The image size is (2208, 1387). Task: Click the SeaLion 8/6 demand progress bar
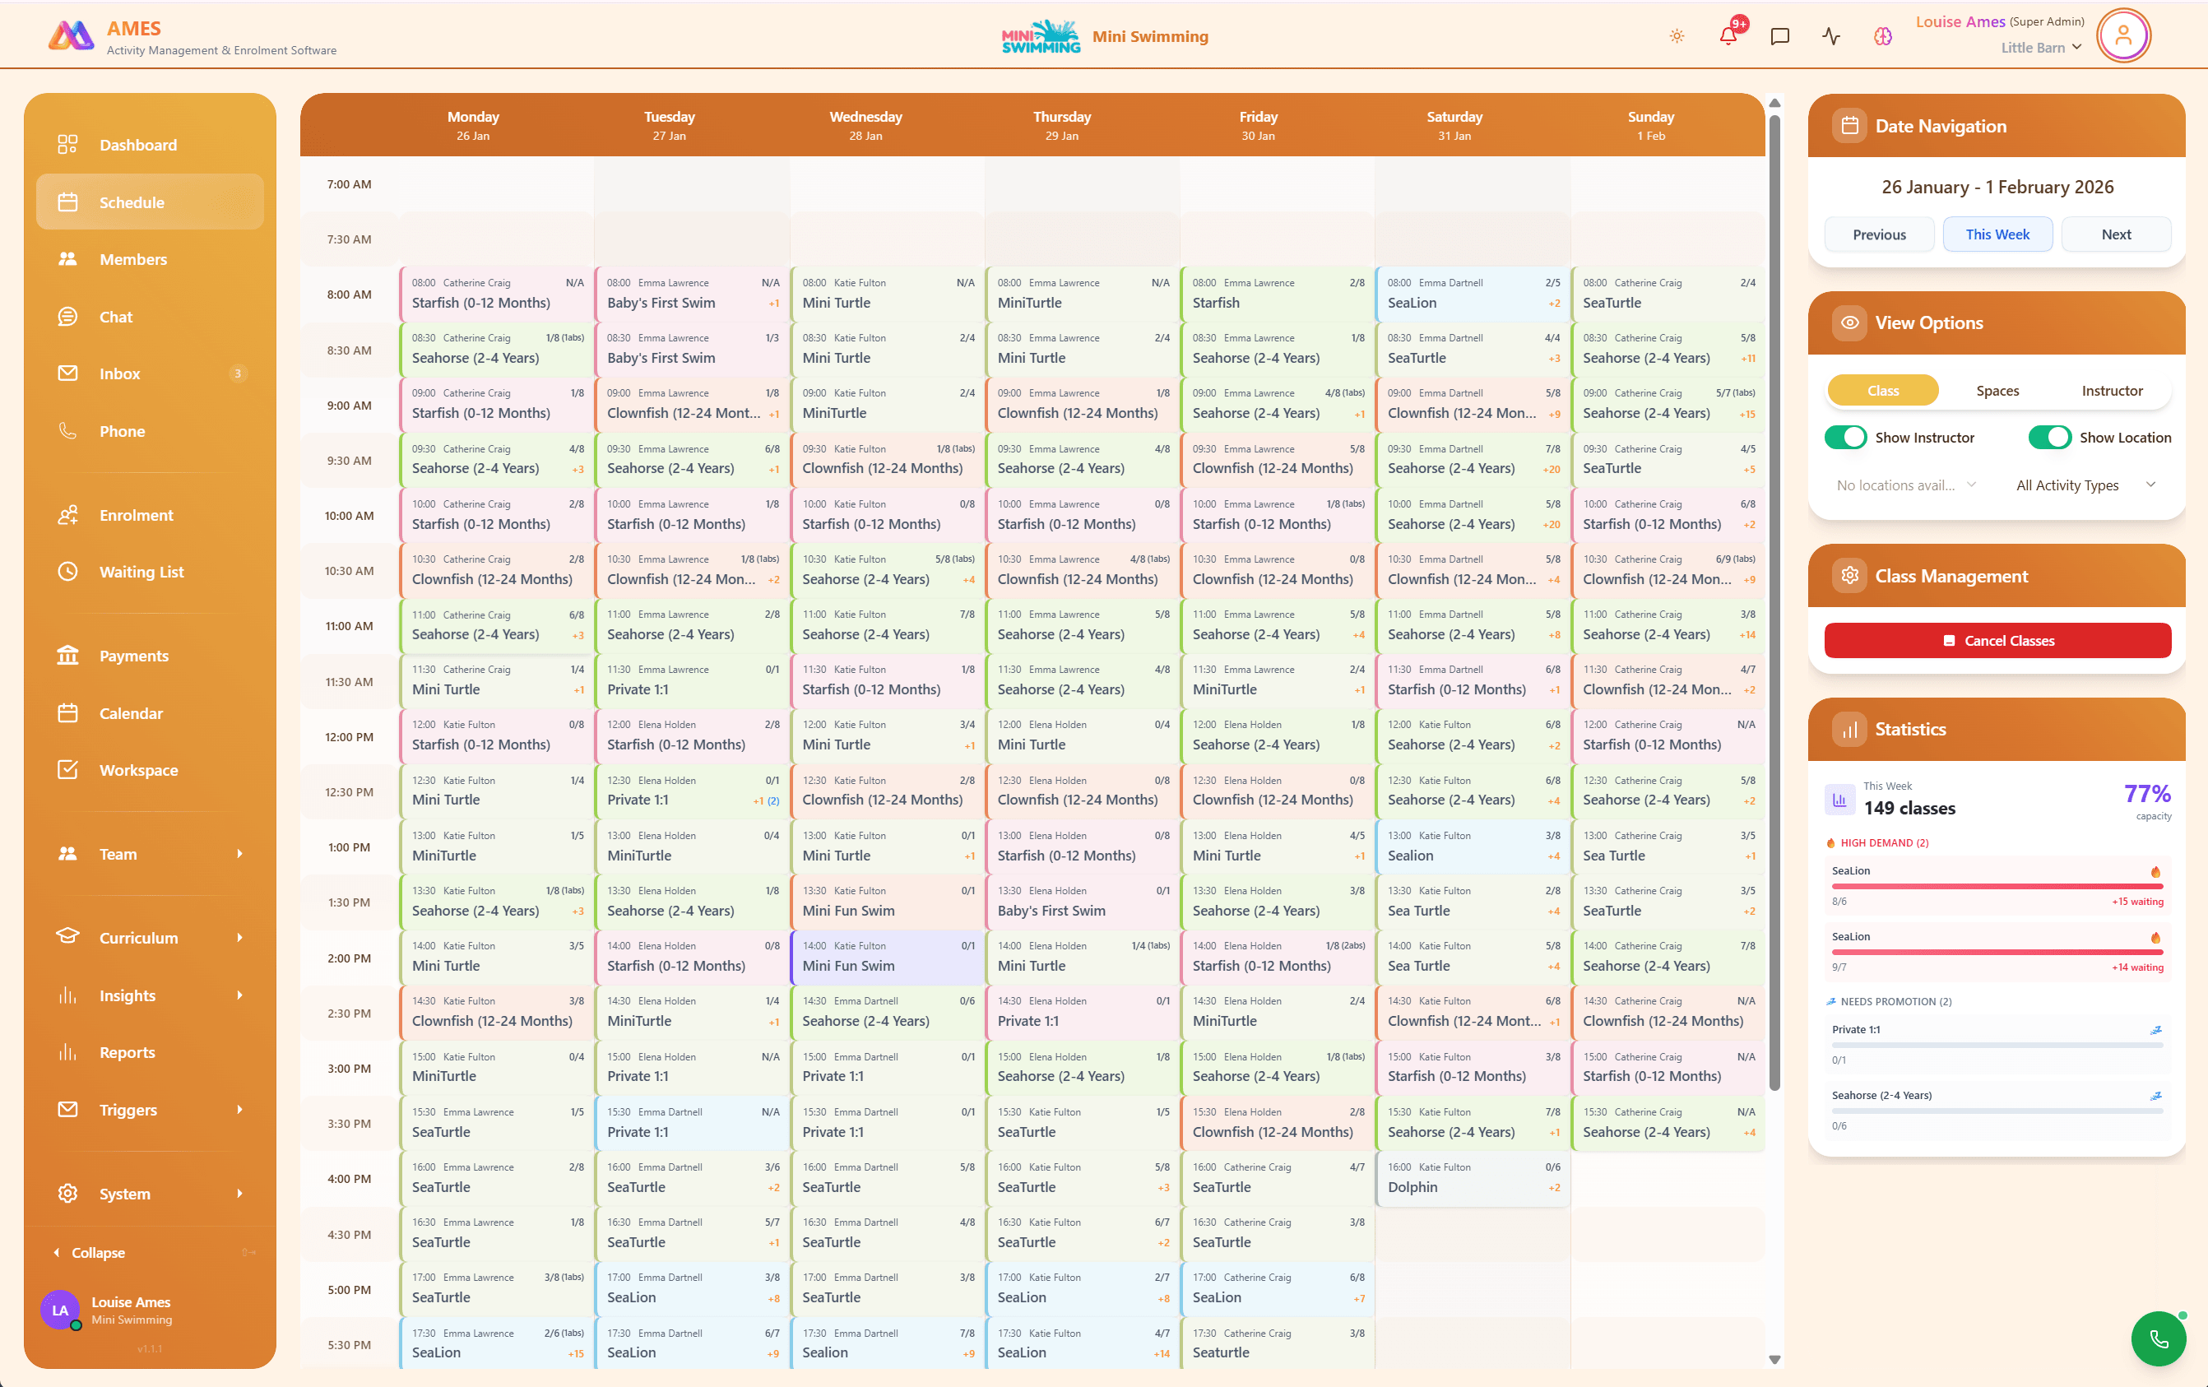[1997, 887]
